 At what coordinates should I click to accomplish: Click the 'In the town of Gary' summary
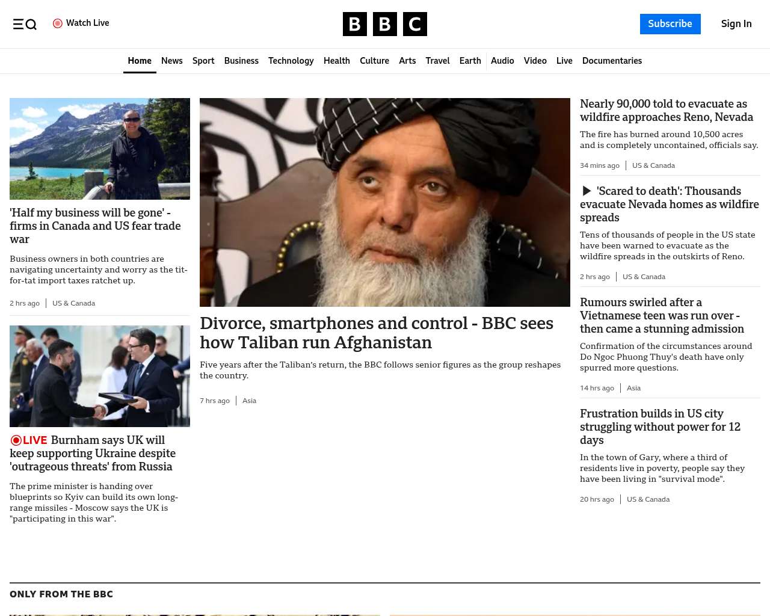[x=662, y=468]
